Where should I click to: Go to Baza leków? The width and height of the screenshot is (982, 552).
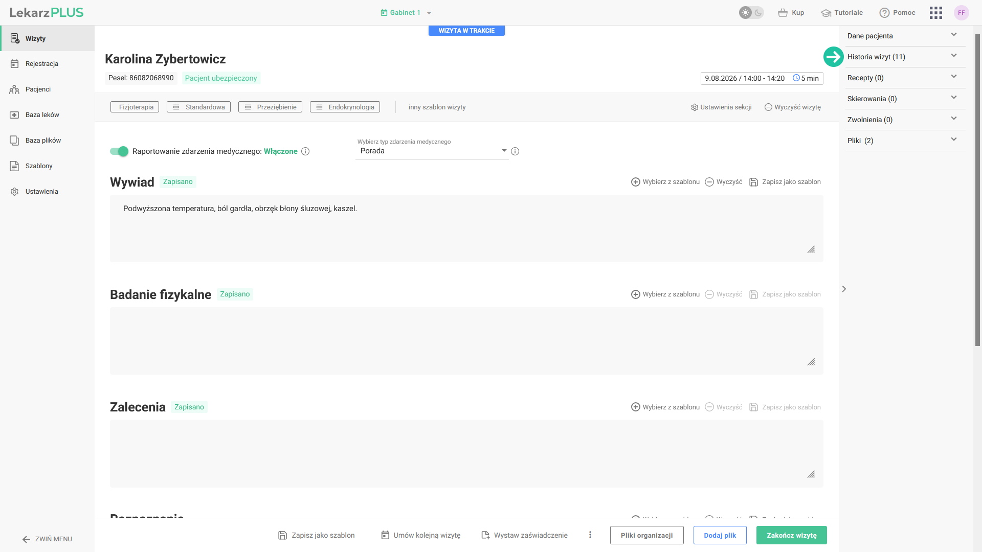tap(47, 115)
